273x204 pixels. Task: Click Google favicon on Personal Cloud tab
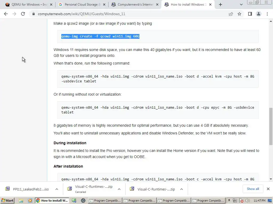(x=61, y=5)
